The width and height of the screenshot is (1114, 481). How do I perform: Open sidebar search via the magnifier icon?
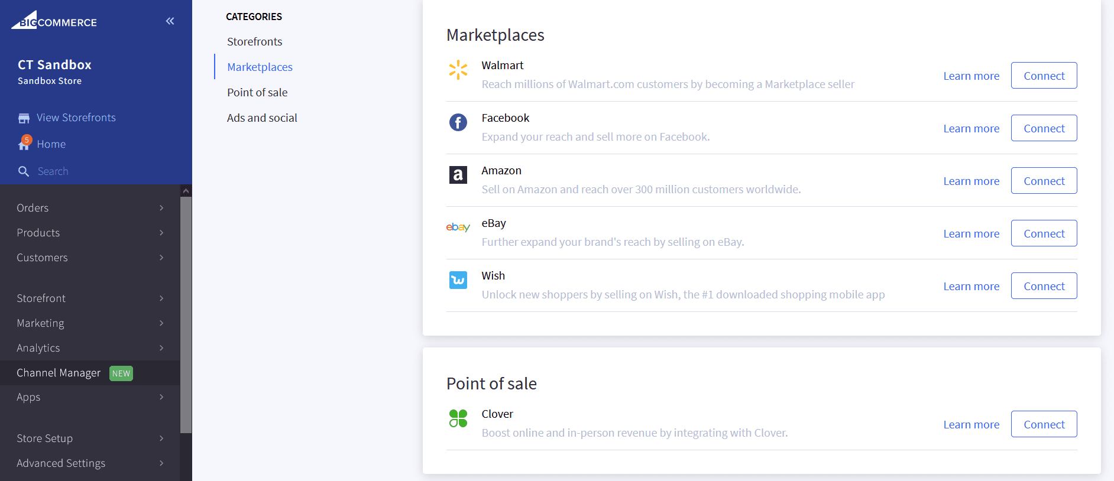24,171
